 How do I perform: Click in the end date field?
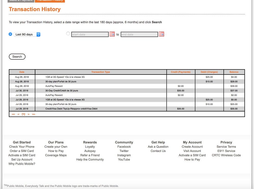[139, 34]
